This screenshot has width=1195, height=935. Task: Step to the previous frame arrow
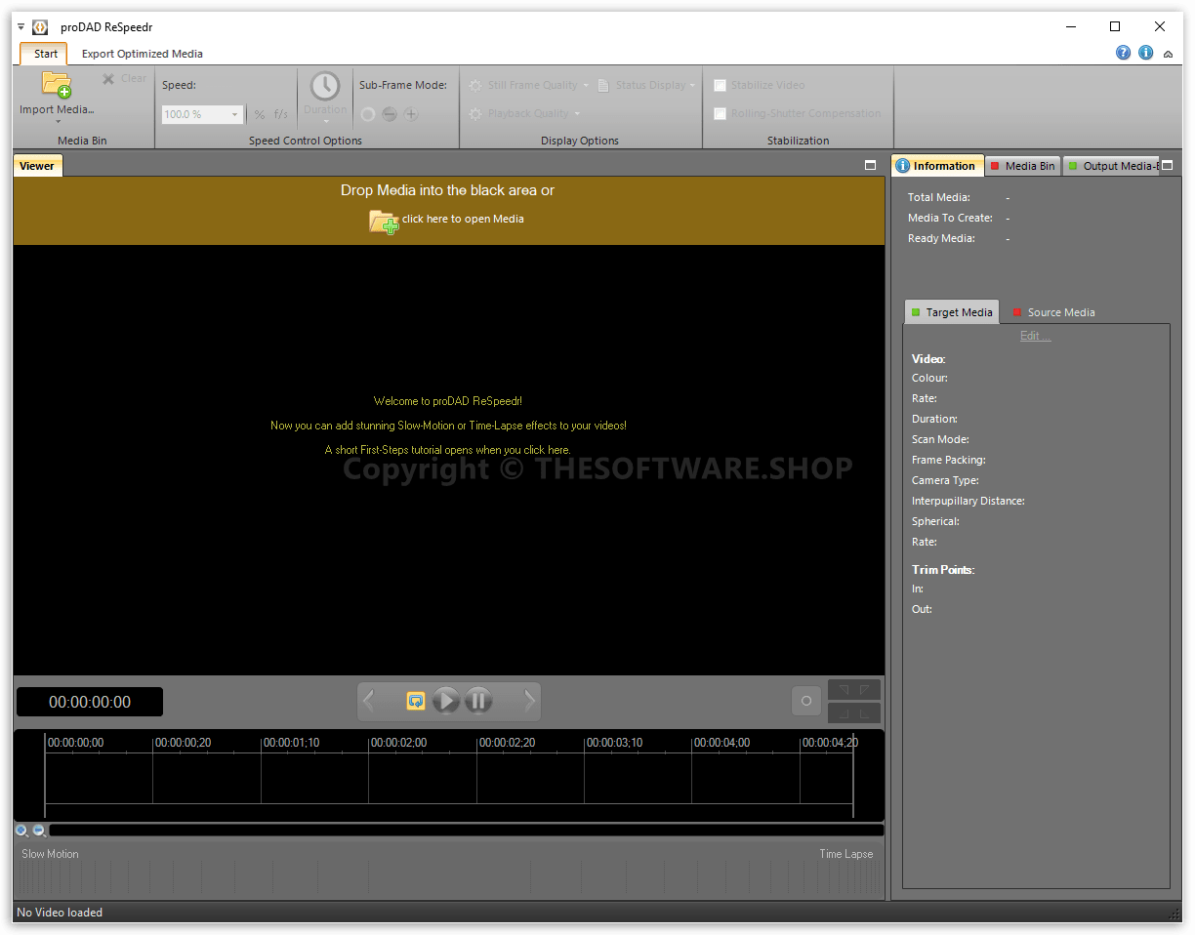click(369, 701)
